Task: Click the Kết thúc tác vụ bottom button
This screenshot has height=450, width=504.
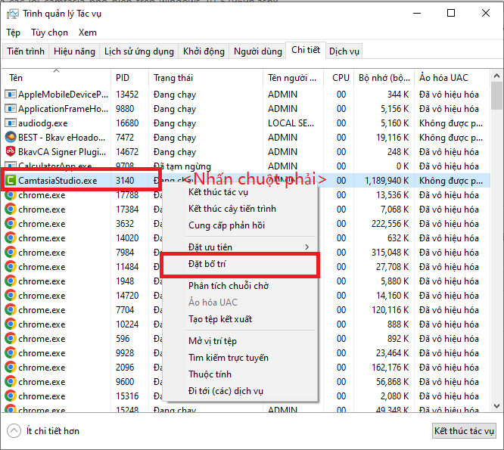Action: (464, 431)
